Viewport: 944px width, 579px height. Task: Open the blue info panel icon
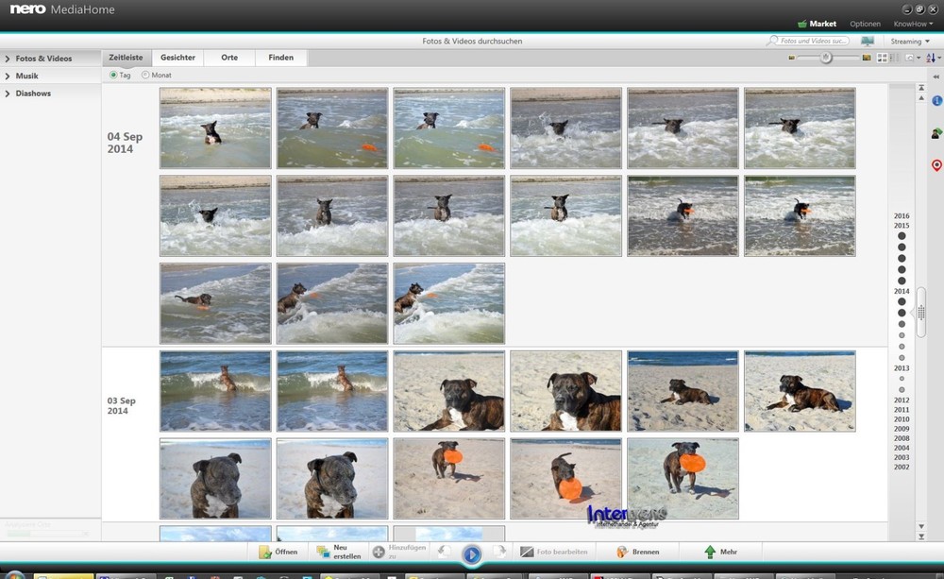(936, 100)
